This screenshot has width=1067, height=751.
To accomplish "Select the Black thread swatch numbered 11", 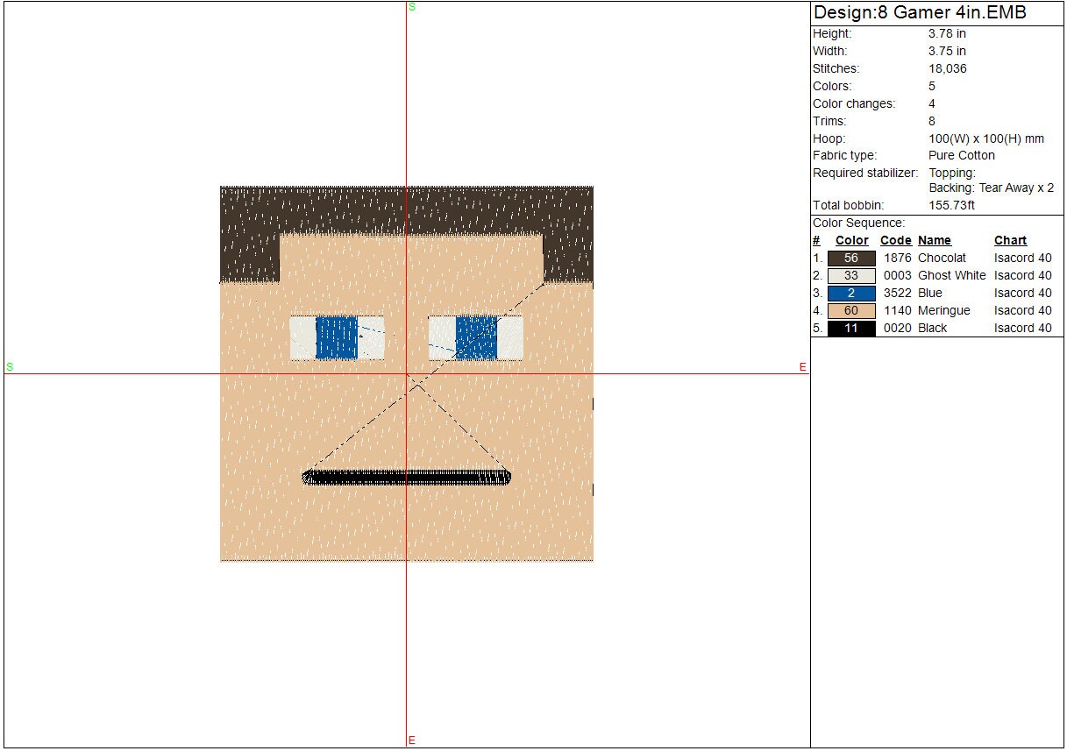I will (x=850, y=329).
